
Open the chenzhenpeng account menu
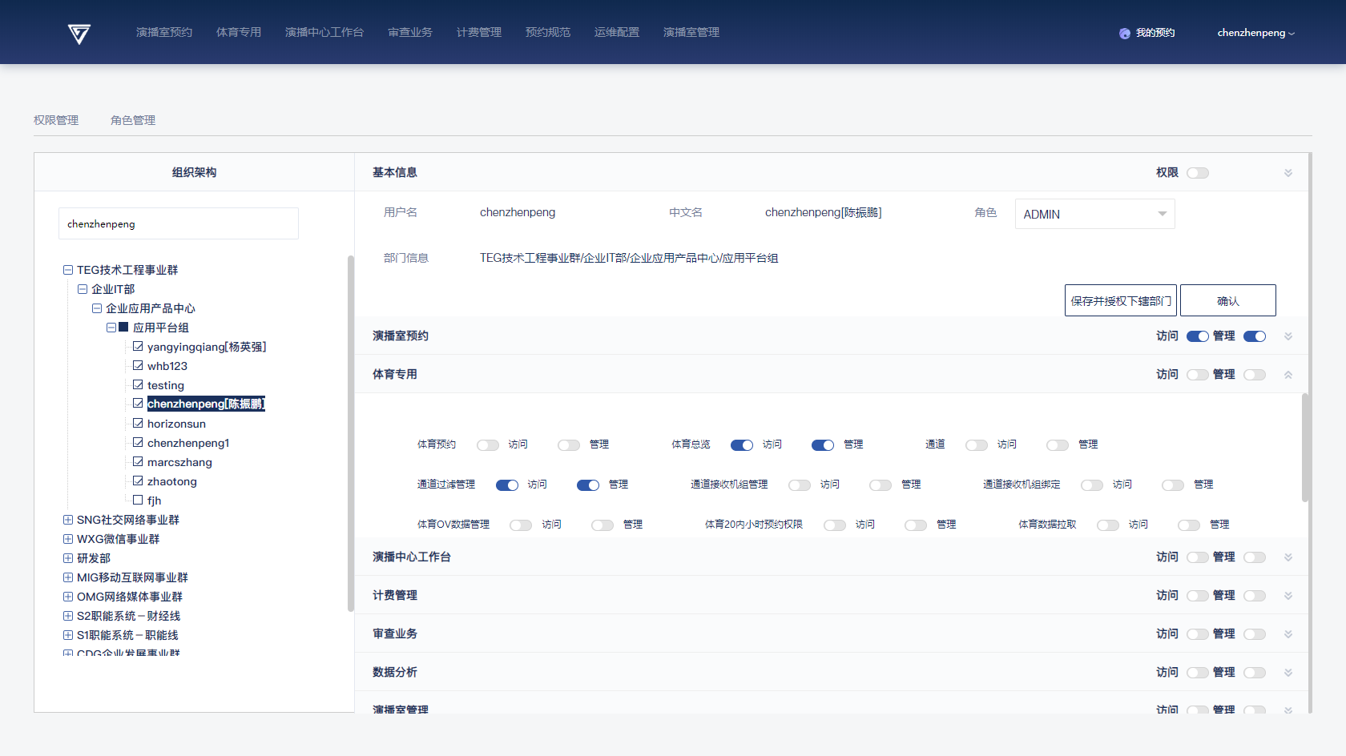pos(1255,33)
